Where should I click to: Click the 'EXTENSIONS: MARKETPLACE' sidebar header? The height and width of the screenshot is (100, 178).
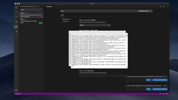pos(28,6)
